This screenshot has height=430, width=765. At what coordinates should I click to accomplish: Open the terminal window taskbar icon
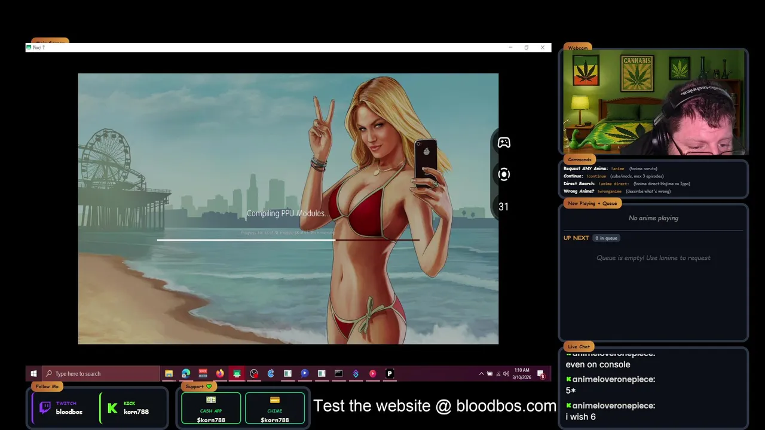[x=339, y=374]
